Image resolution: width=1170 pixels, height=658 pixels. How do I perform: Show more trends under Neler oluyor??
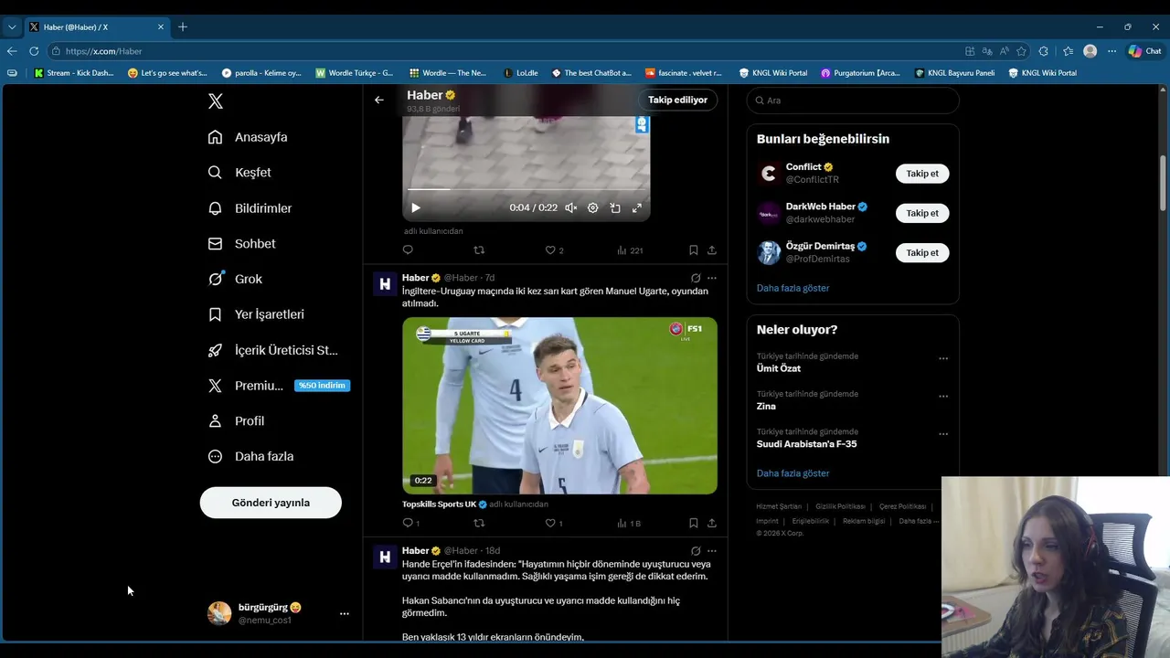(x=792, y=473)
